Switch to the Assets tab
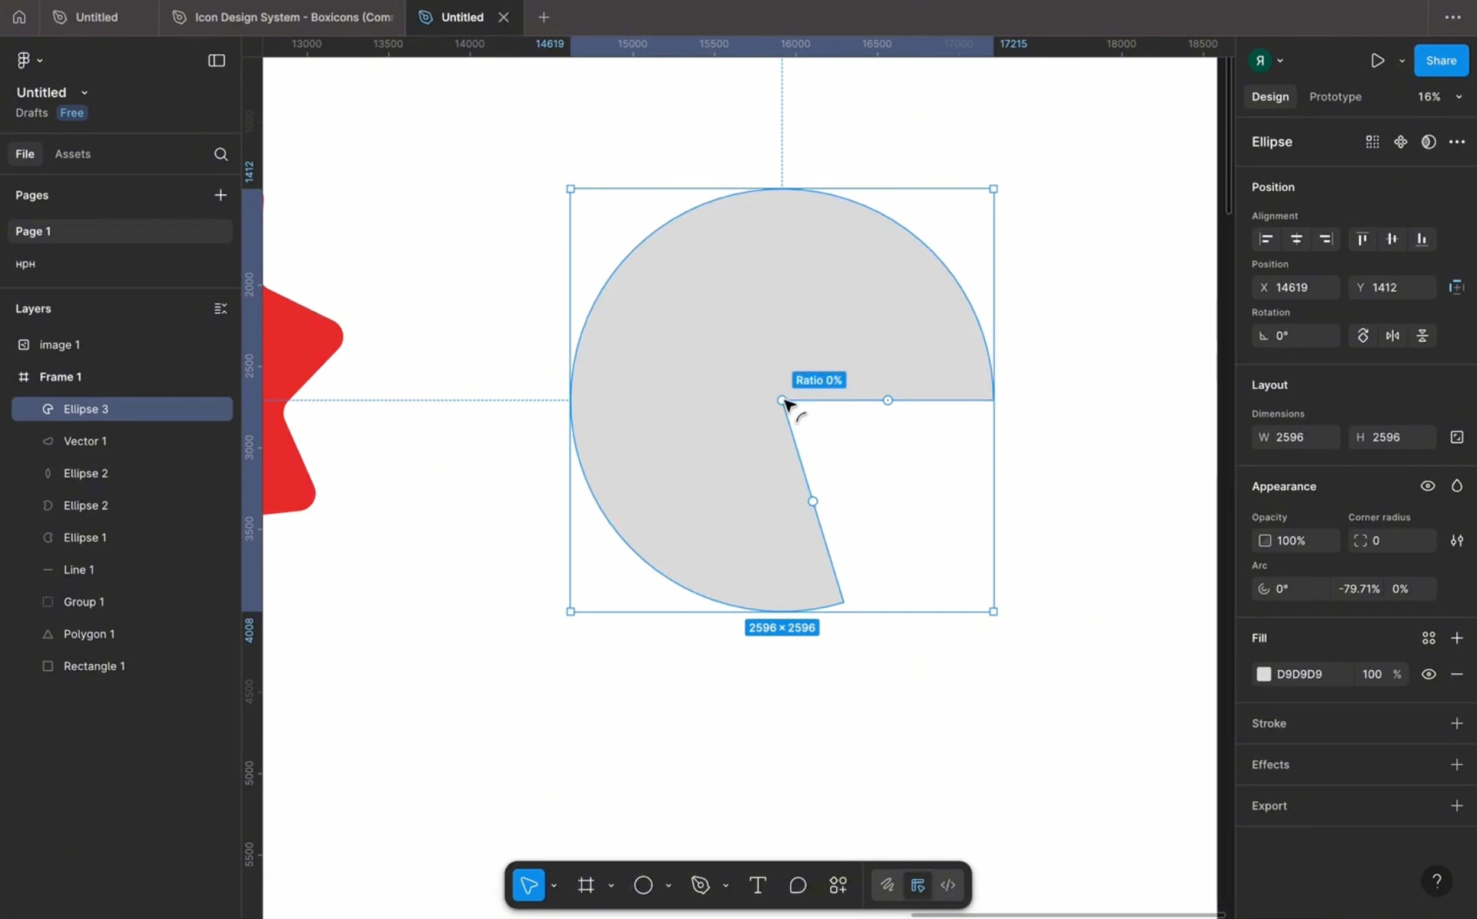1477x919 pixels. click(x=72, y=154)
